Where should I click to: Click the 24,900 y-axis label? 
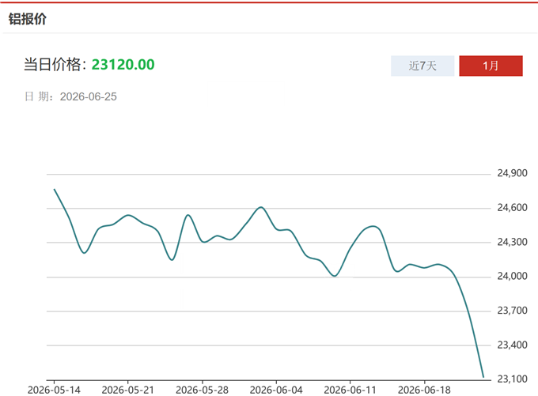512,173
